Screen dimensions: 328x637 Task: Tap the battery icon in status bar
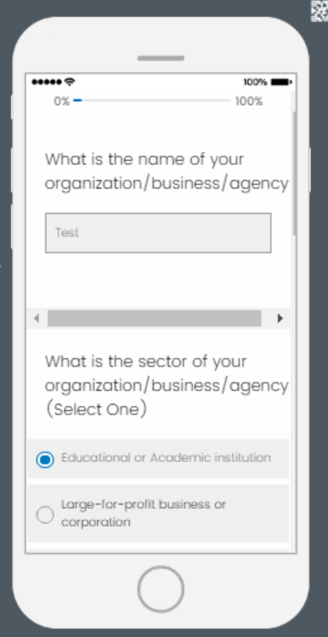(282, 82)
